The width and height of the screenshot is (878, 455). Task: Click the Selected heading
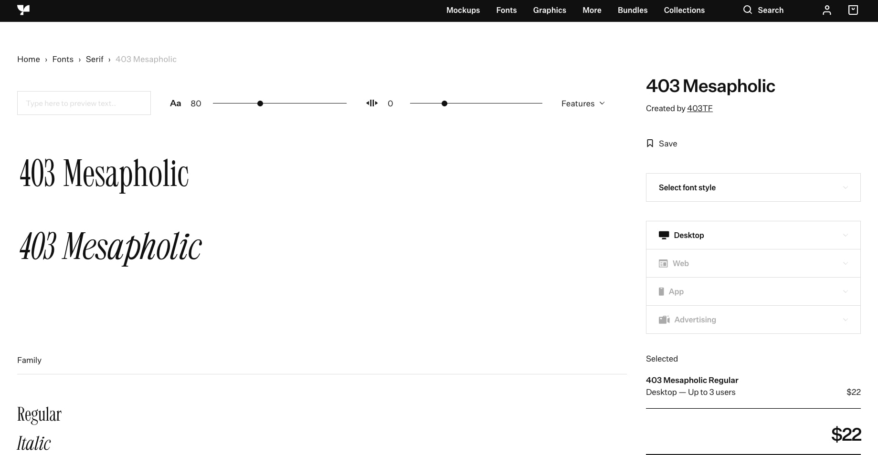[662, 359]
